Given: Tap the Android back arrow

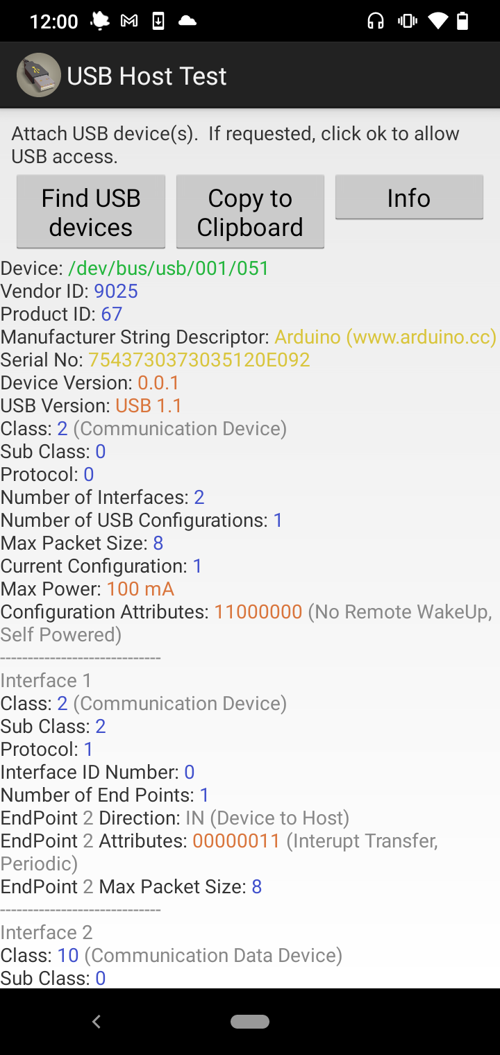Looking at the screenshot, I should click(97, 1021).
